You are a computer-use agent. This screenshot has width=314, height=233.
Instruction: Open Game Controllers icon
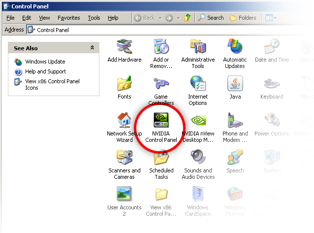(x=161, y=83)
